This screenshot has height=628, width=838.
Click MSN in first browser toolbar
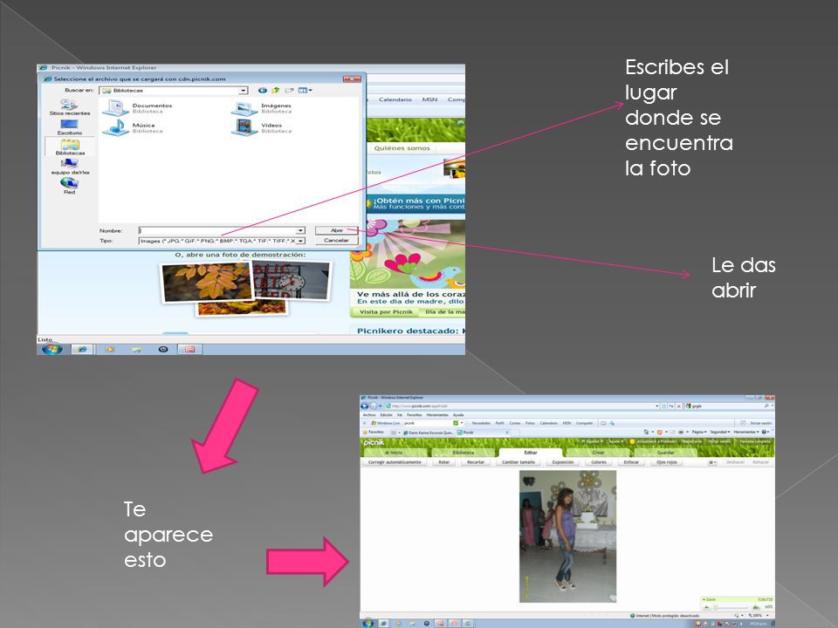click(x=429, y=99)
